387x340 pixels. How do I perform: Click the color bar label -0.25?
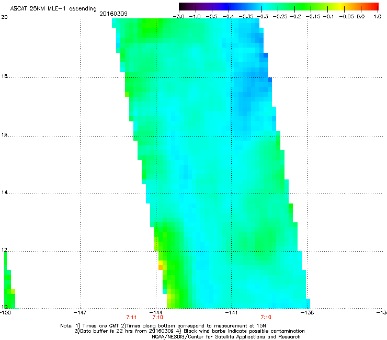point(280,17)
